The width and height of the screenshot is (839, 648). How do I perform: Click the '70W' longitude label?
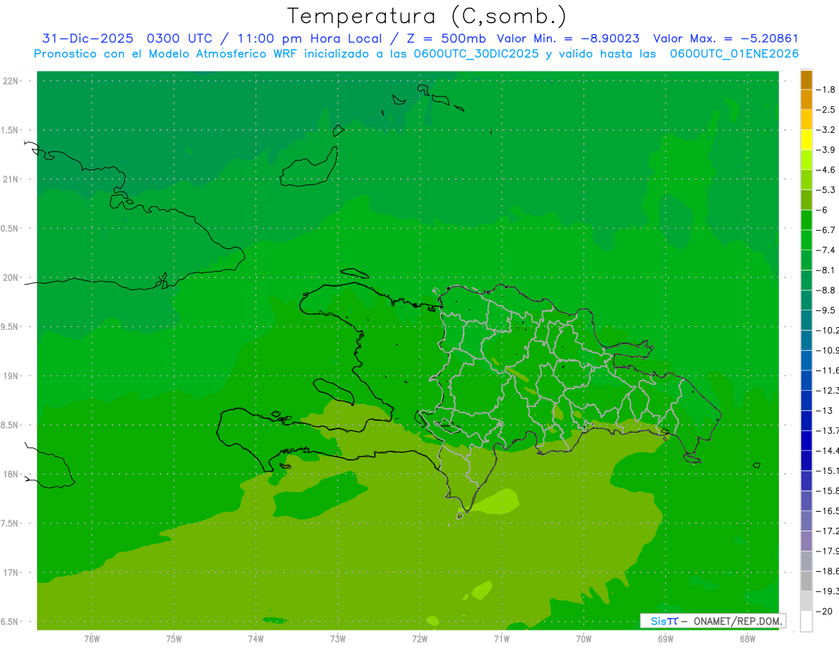(583, 638)
